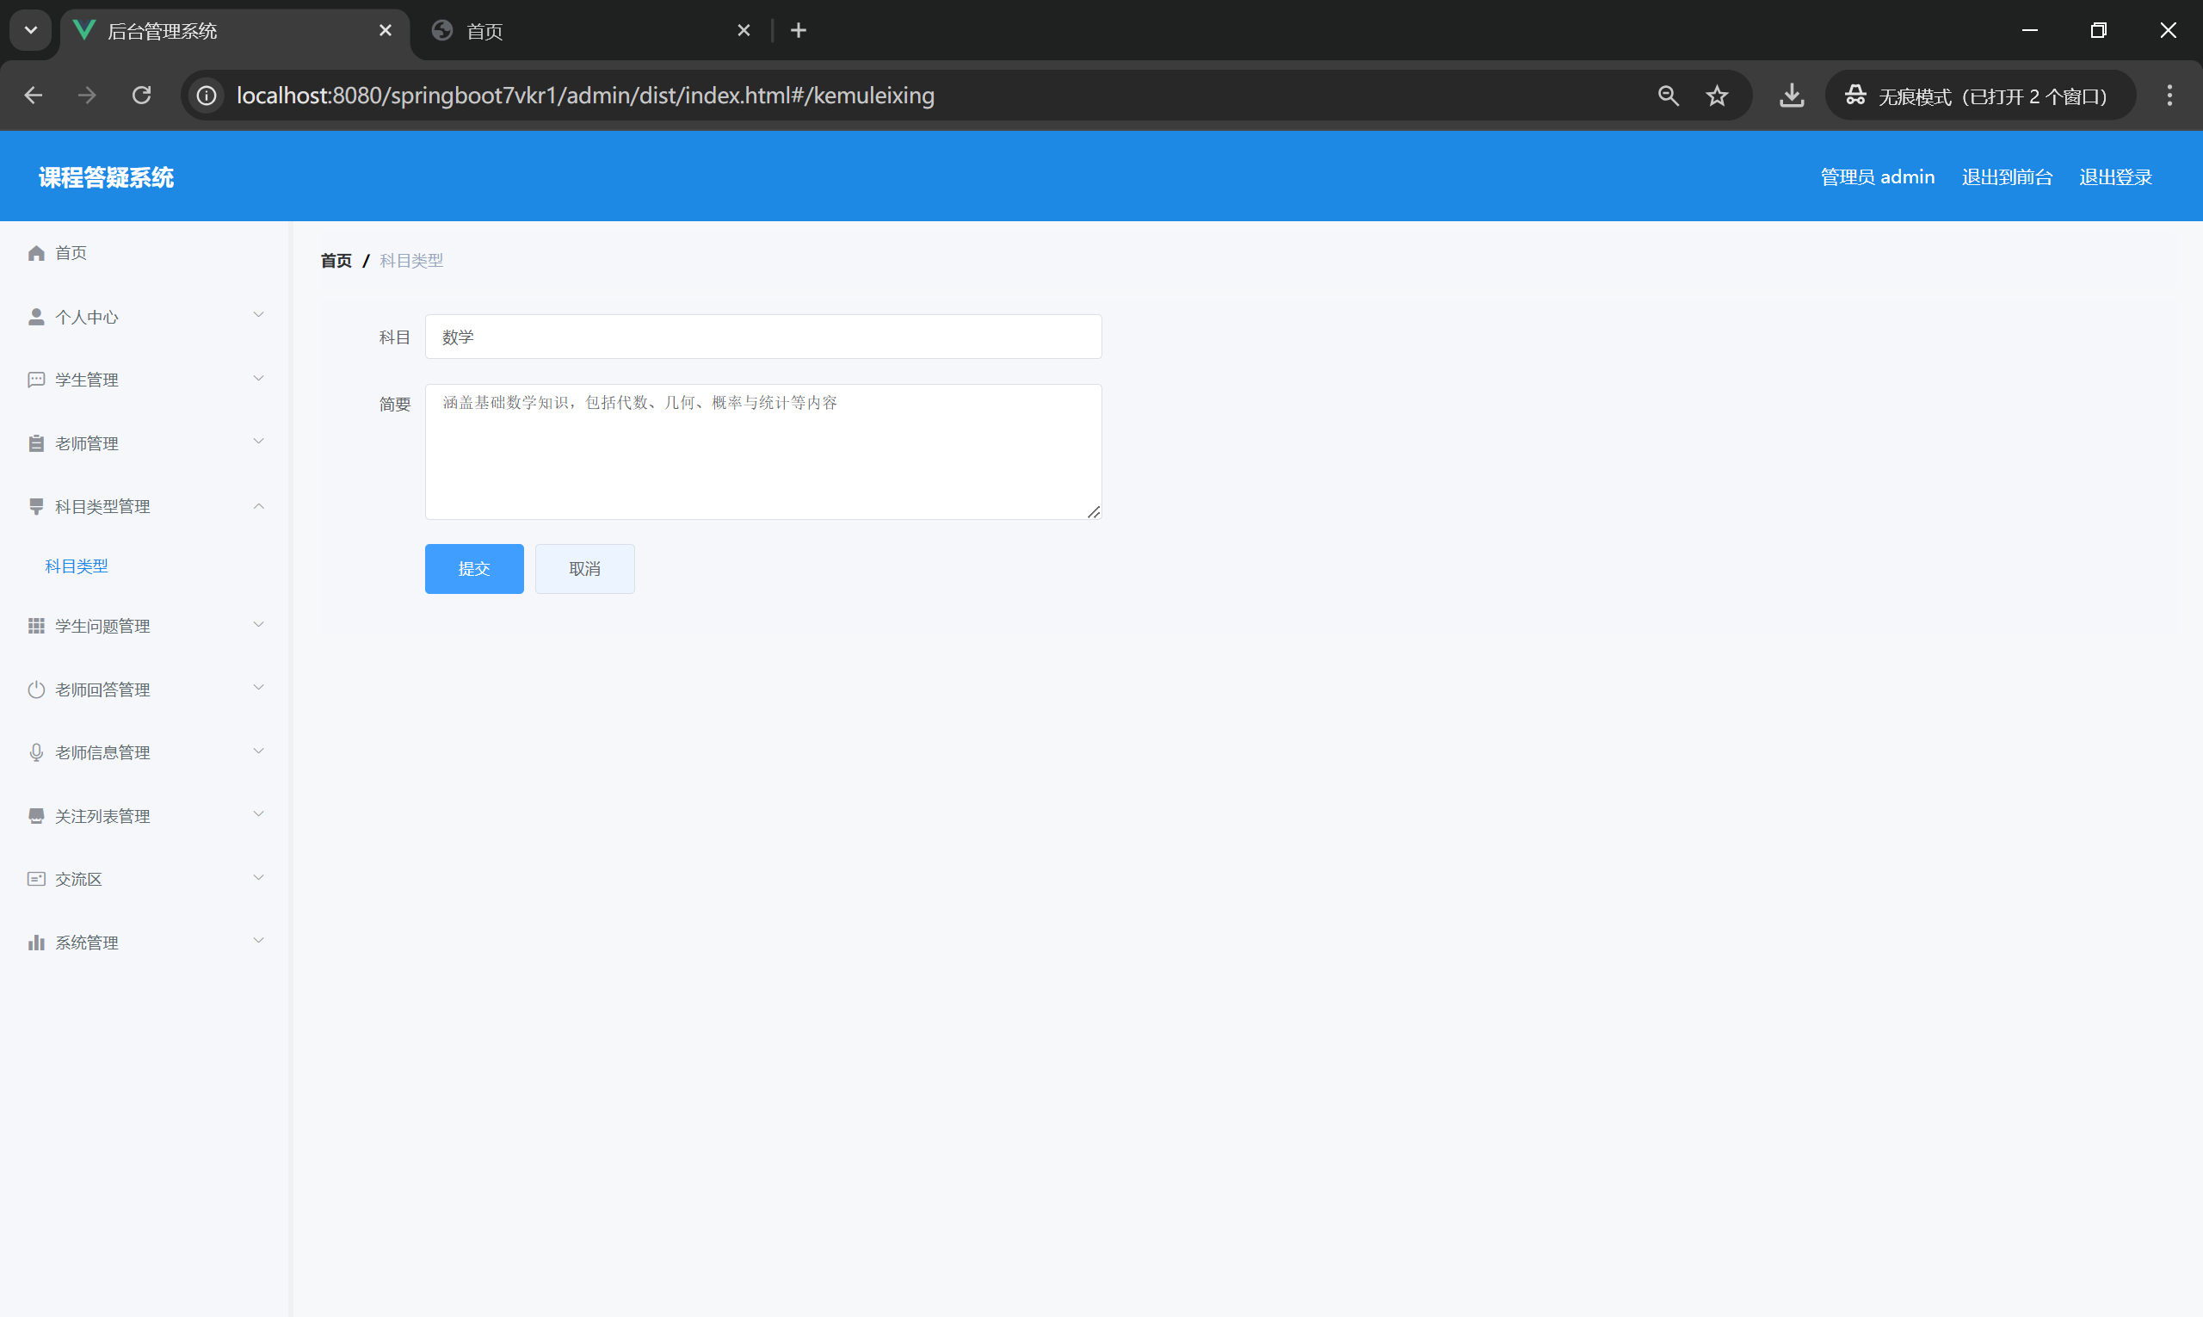Click 管理员 admin in header

click(1878, 177)
